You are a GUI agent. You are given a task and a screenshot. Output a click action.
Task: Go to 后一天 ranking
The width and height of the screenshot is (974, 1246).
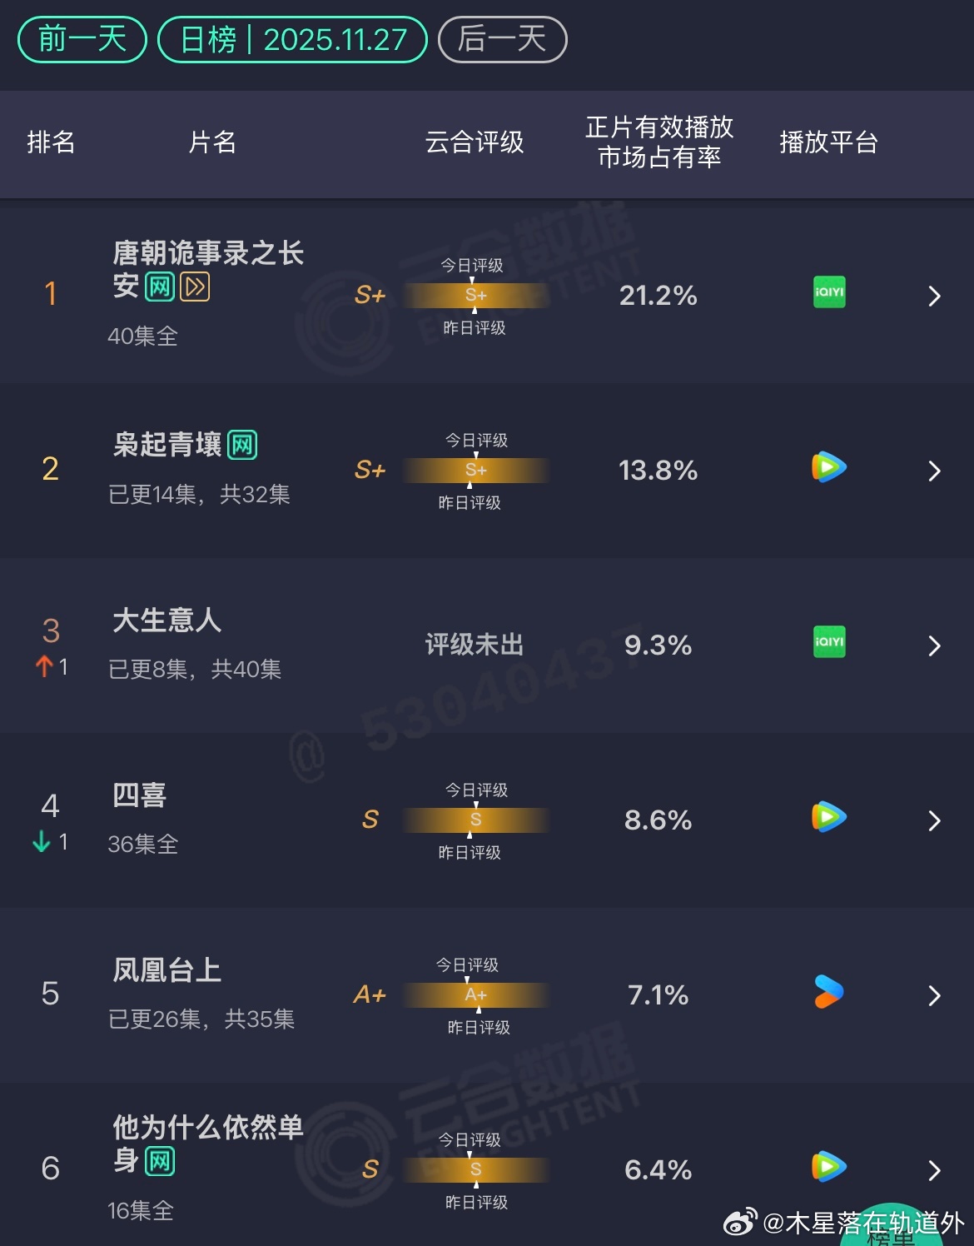click(502, 39)
